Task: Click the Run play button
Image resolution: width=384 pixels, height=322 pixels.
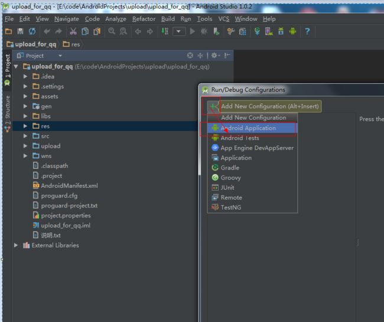Action: (193, 31)
